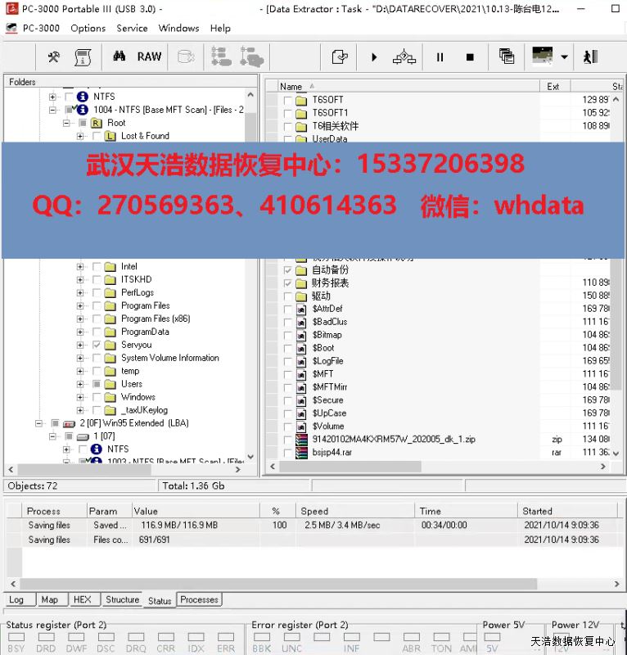Pause the running task
Image resolution: width=627 pixels, height=655 pixels.
tap(440, 56)
